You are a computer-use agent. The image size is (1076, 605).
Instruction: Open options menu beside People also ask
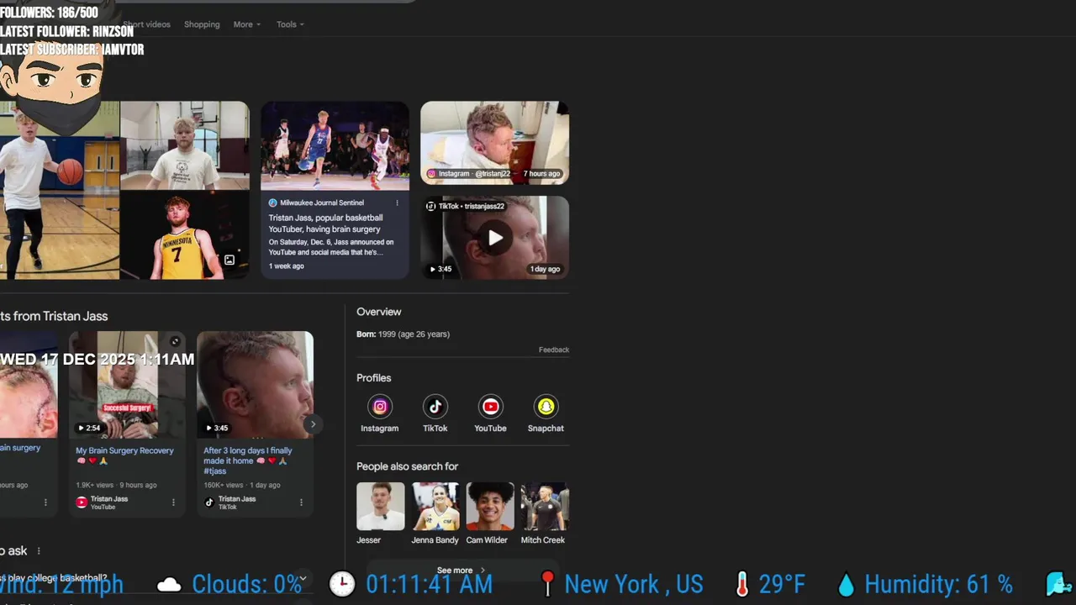(38, 551)
